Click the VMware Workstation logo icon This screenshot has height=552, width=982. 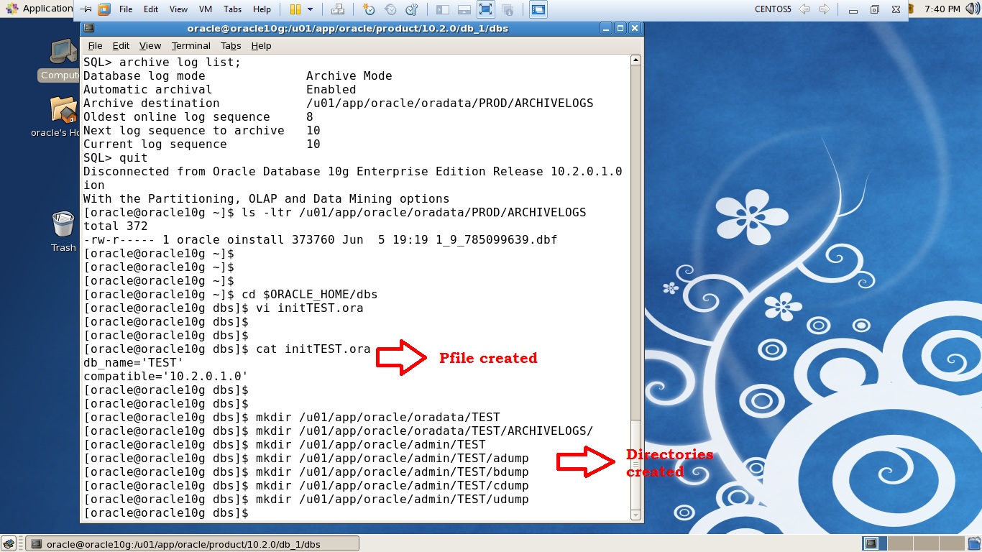click(104, 9)
